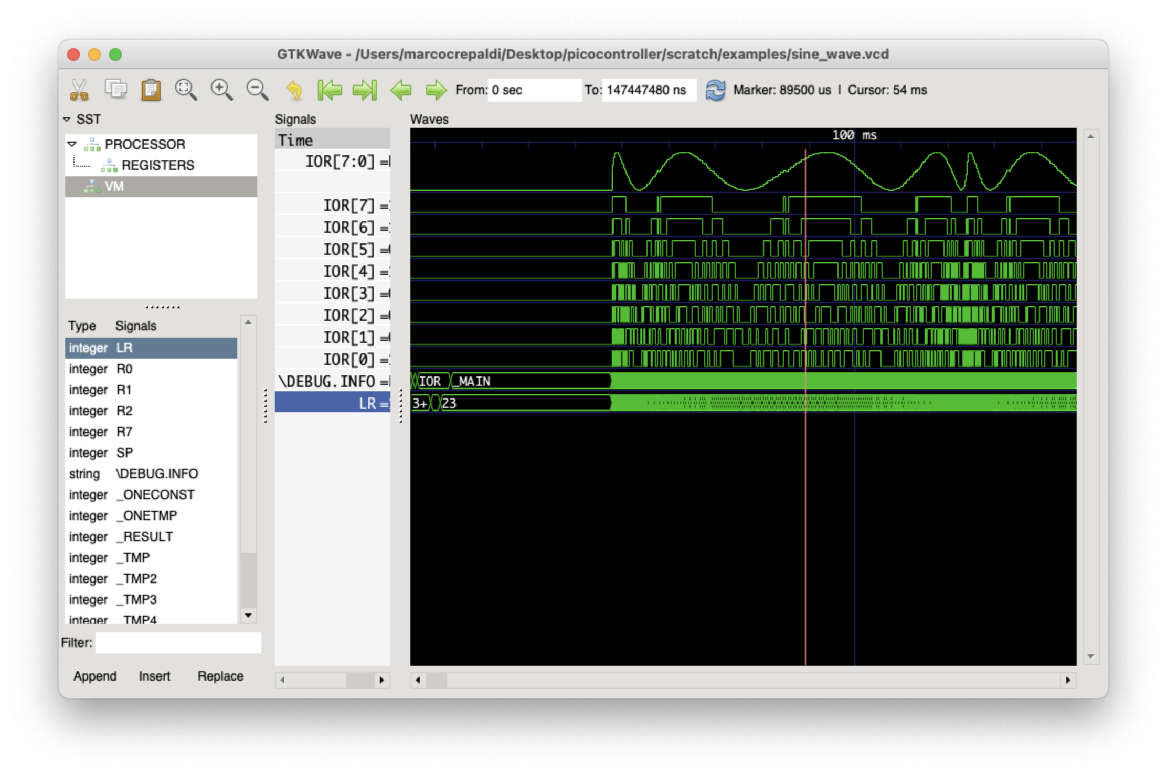Viewport: 1167px width, 776px height.
Task: Click the Append button
Action: click(x=95, y=676)
